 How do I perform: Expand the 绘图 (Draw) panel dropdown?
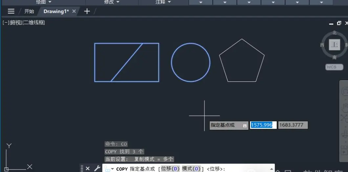[x=43, y=2]
